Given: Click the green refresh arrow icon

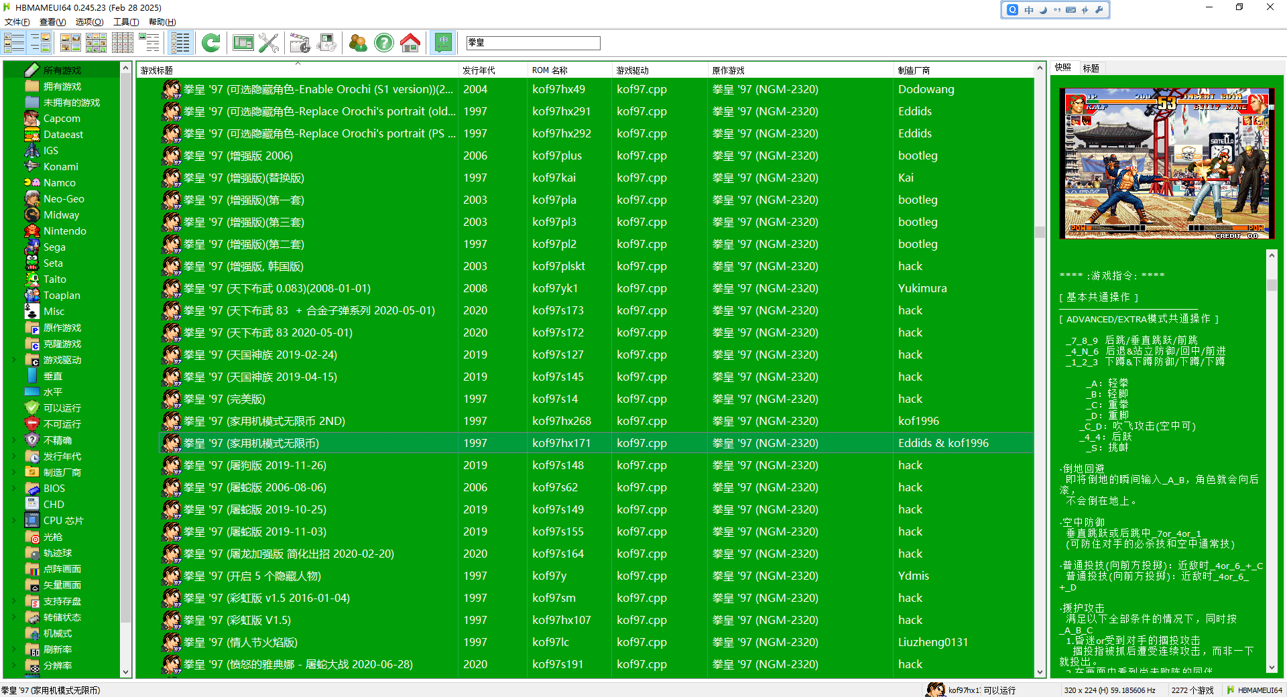Looking at the screenshot, I should click(210, 43).
